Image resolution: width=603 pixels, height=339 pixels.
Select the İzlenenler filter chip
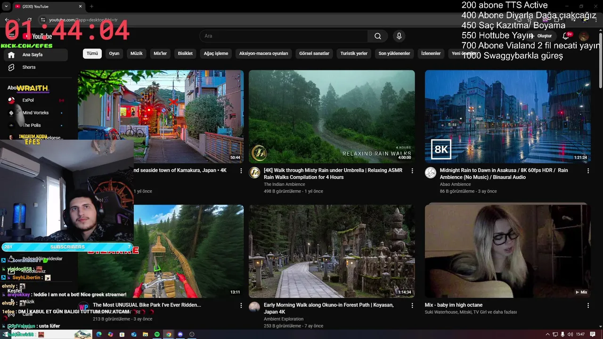coord(431,54)
